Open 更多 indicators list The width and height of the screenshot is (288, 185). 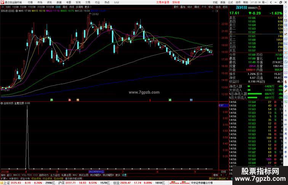tap(118, 175)
